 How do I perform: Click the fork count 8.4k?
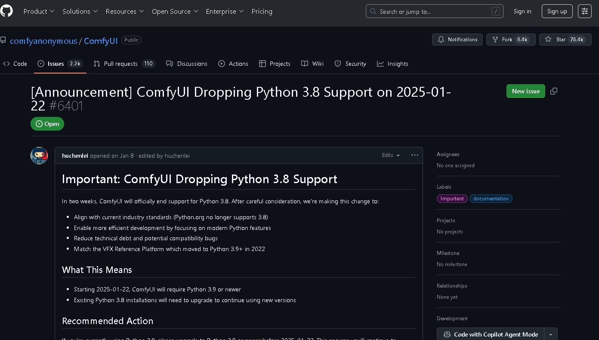click(522, 40)
